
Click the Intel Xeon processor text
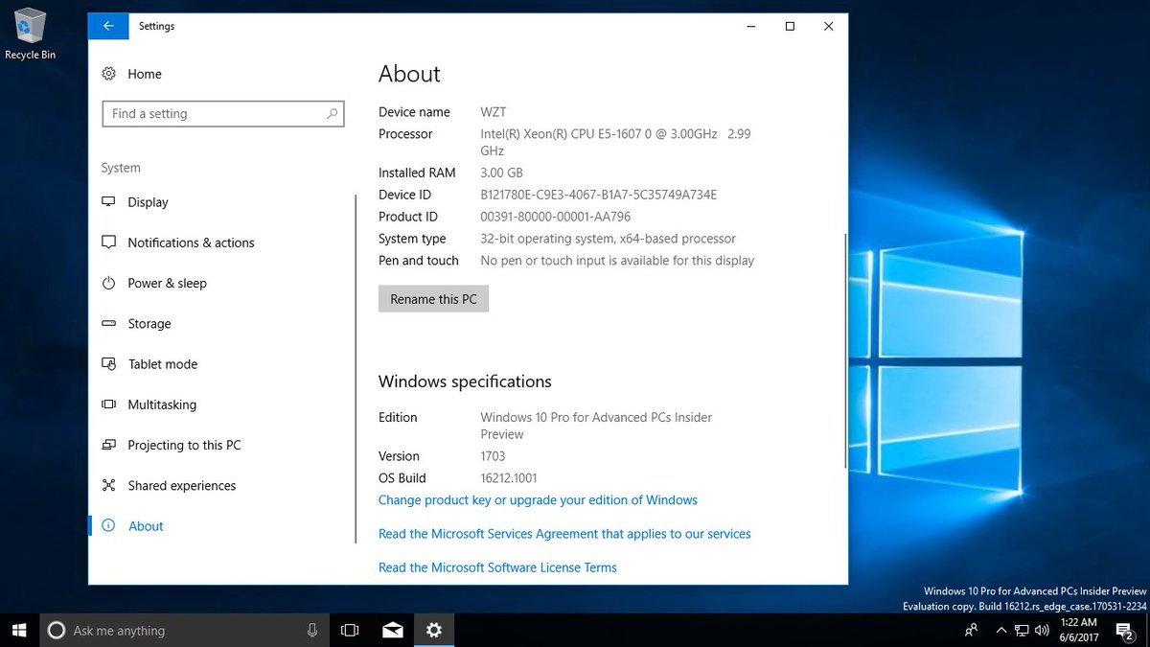[615, 142]
